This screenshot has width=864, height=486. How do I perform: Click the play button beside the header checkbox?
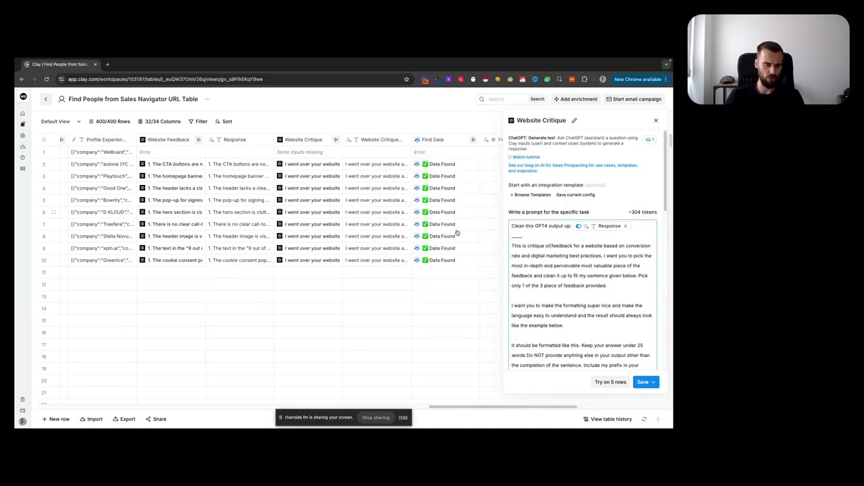pyautogui.click(x=61, y=140)
